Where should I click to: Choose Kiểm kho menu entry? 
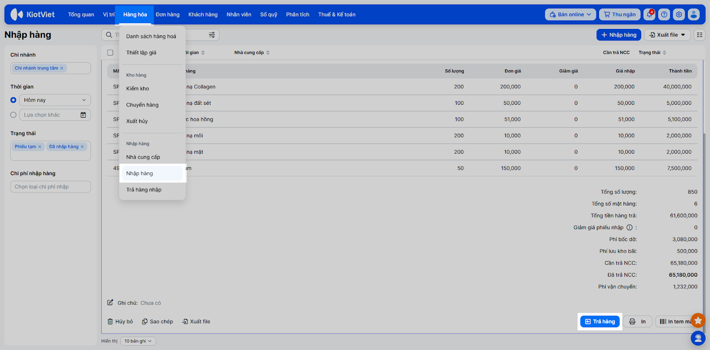[152, 88]
